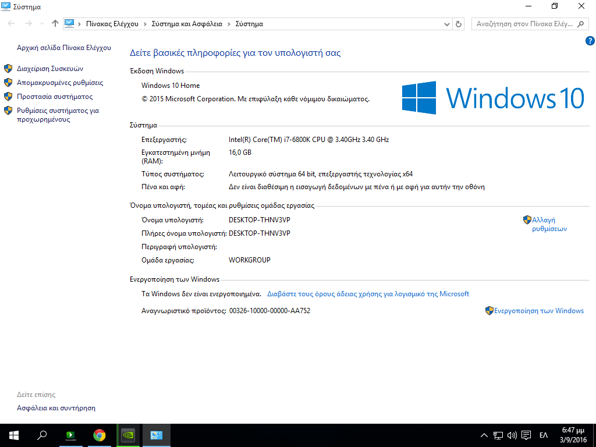Open Ρυθμίσεις συστήματος για προχωρημένους
The image size is (596, 447).
pyautogui.click(x=58, y=115)
